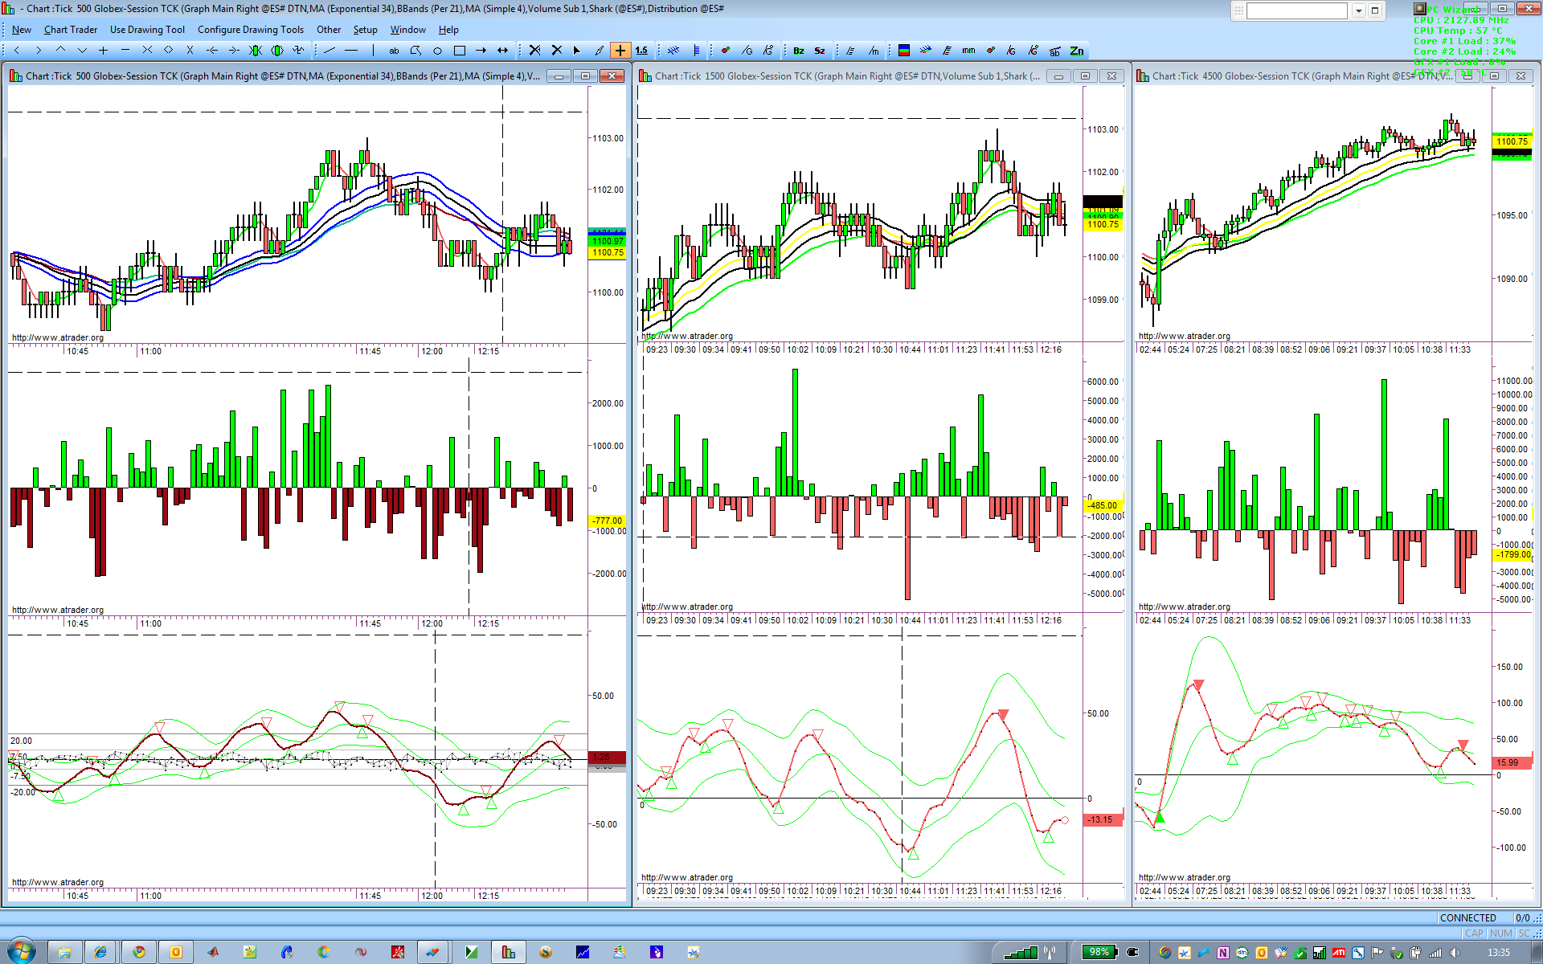Open the Other menu

click(329, 30)
